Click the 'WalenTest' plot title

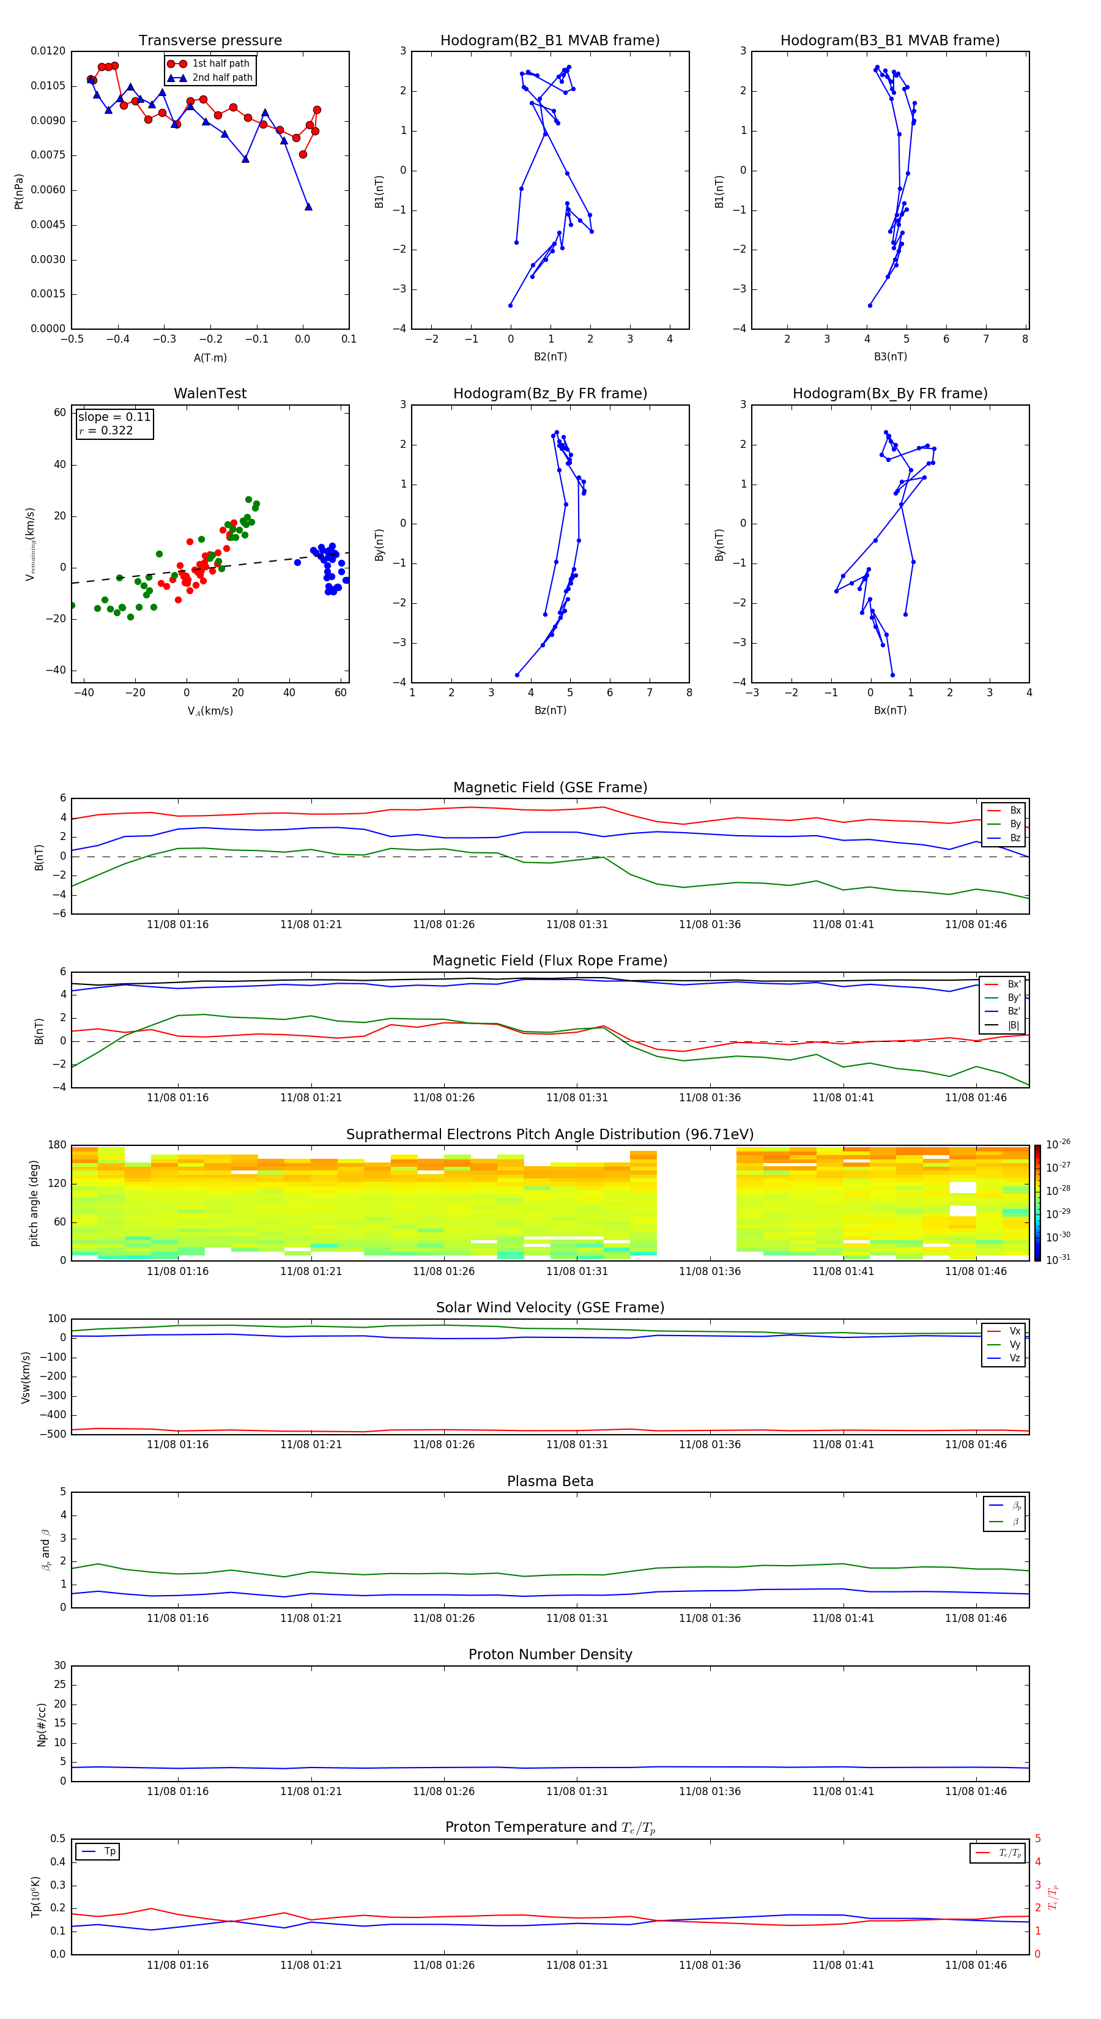point(210,393)
